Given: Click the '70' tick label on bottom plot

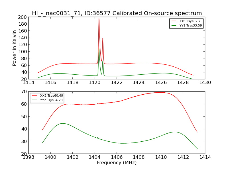Looking at the screenshot, I should 24,91.
